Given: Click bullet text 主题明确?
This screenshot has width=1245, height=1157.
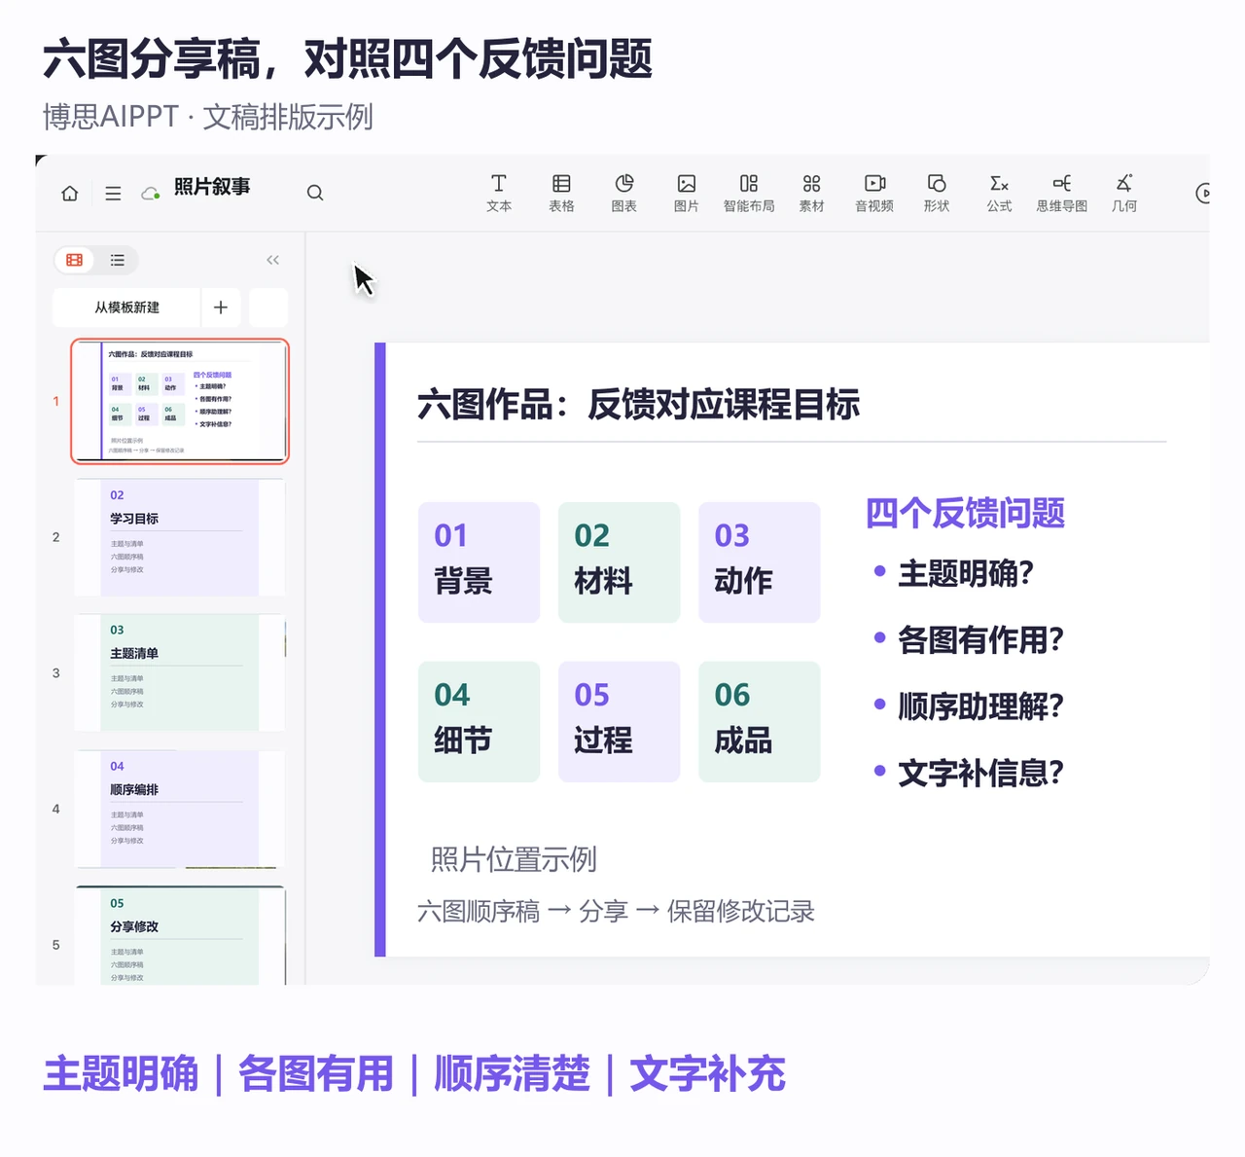Looking at the screenshot, I should click(966, 573).
